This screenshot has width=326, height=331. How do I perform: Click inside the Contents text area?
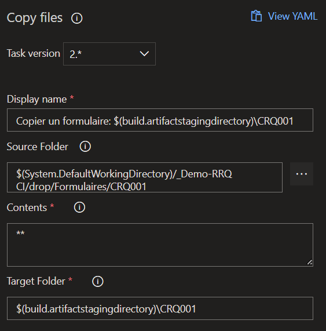160,245
